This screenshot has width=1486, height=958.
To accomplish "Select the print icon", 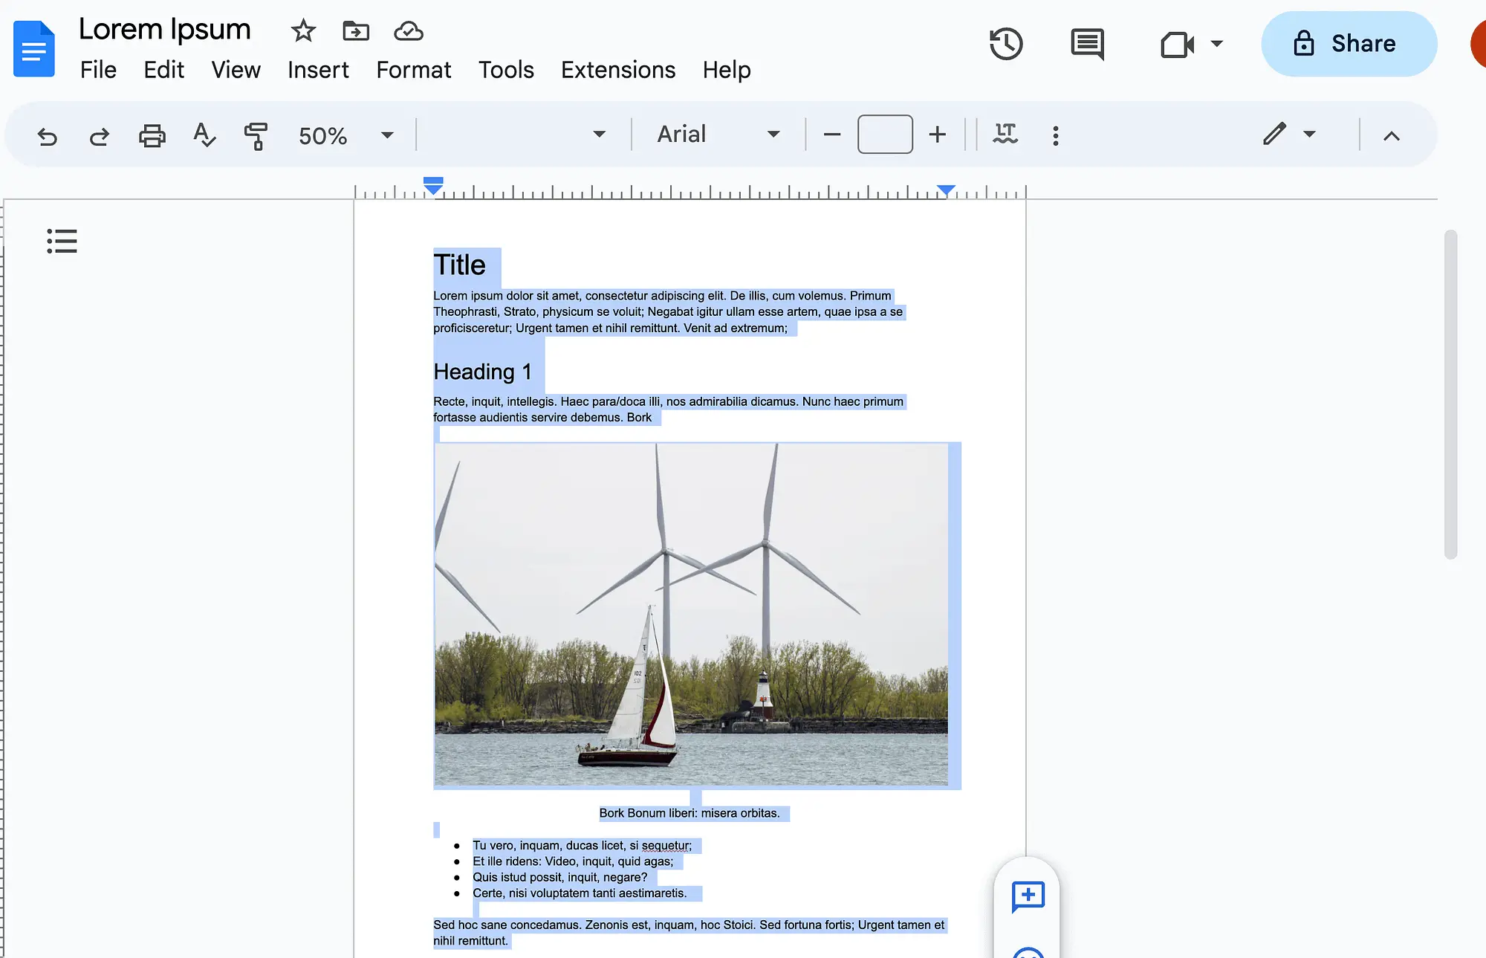I will click(x=152, y=135).
